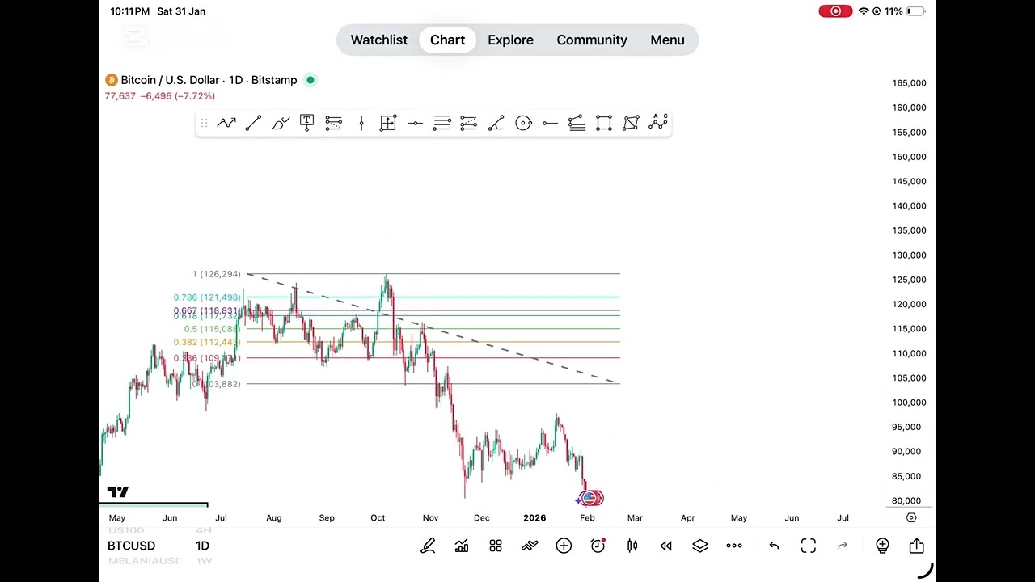The image size is (1035, 582).
Task: Select the parallel horizontal lines tool
Action: click(441, 123)
